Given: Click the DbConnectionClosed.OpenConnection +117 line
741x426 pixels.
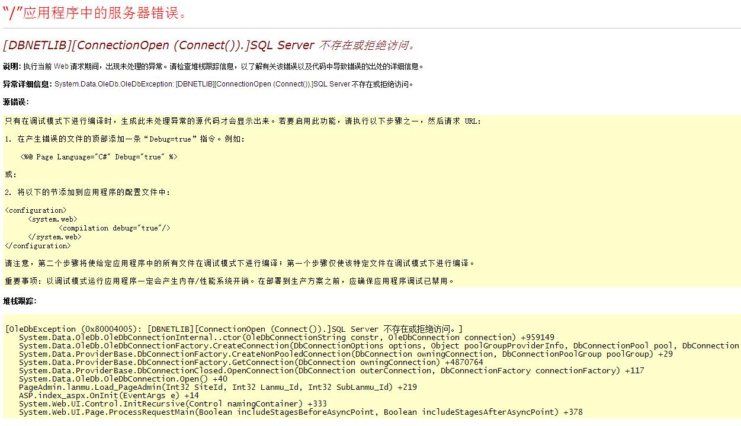Looking at the screenshot, I should 332,370.
